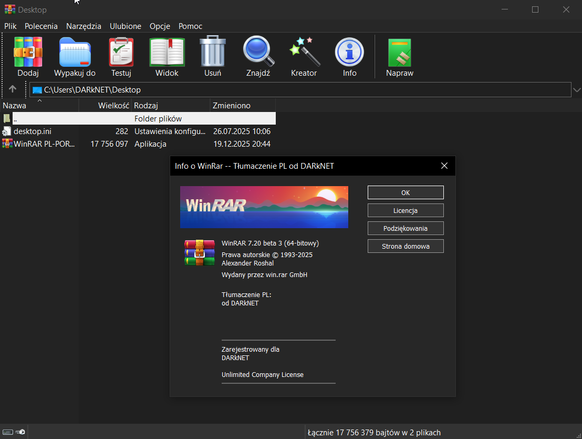Image resolution: width=582 pixels, height=439 pixels.
Task: Click the 'Folder plików' type cell
Action: pos(158,118)
